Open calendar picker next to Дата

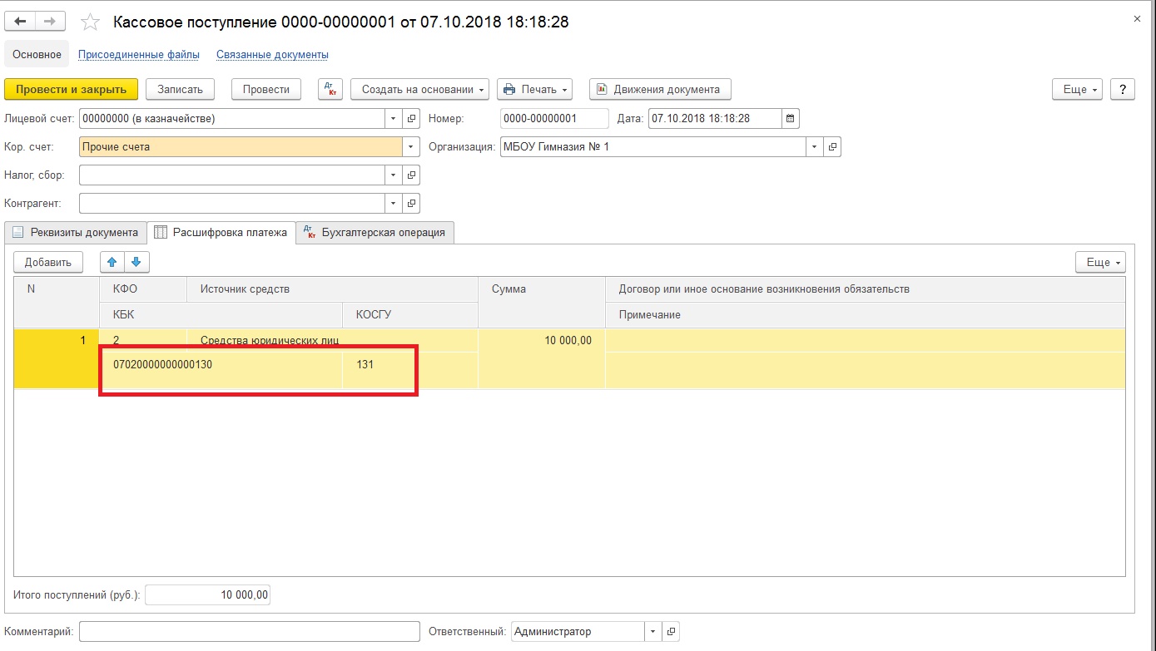tap(791, 119)
